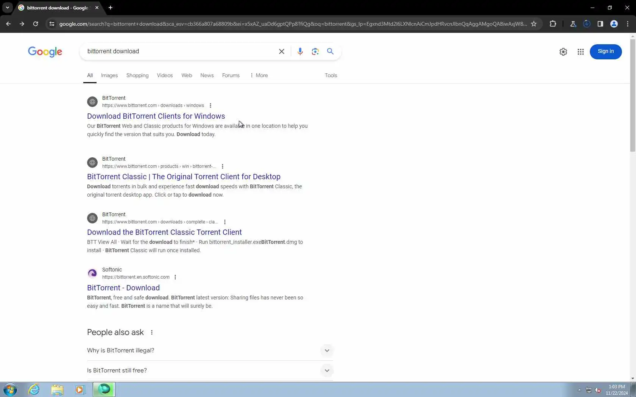Click the Softonic site favicon

click(x=92, y=273)
